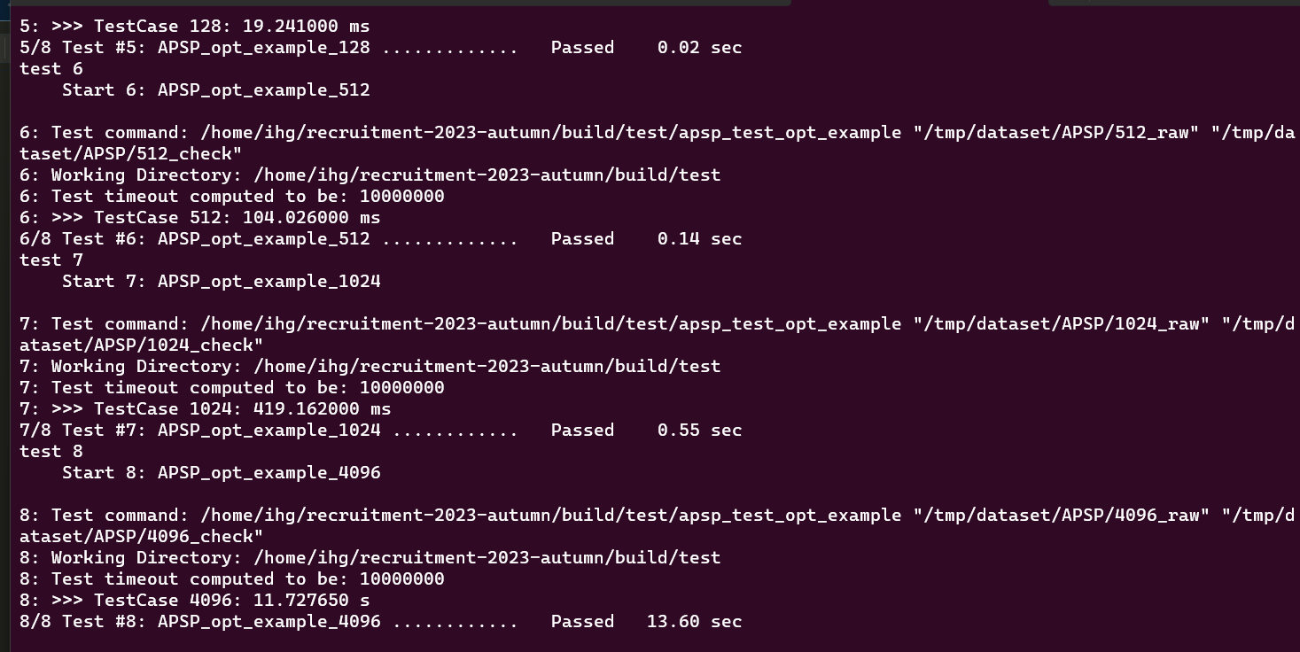Click the 0.14 sec duration text
This screenshot has height=652, width=1300.
pyautogui.click(x=699, y=238)
